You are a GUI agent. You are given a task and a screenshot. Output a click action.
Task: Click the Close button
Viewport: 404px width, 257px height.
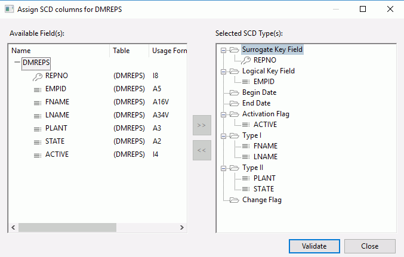point(370,246)
